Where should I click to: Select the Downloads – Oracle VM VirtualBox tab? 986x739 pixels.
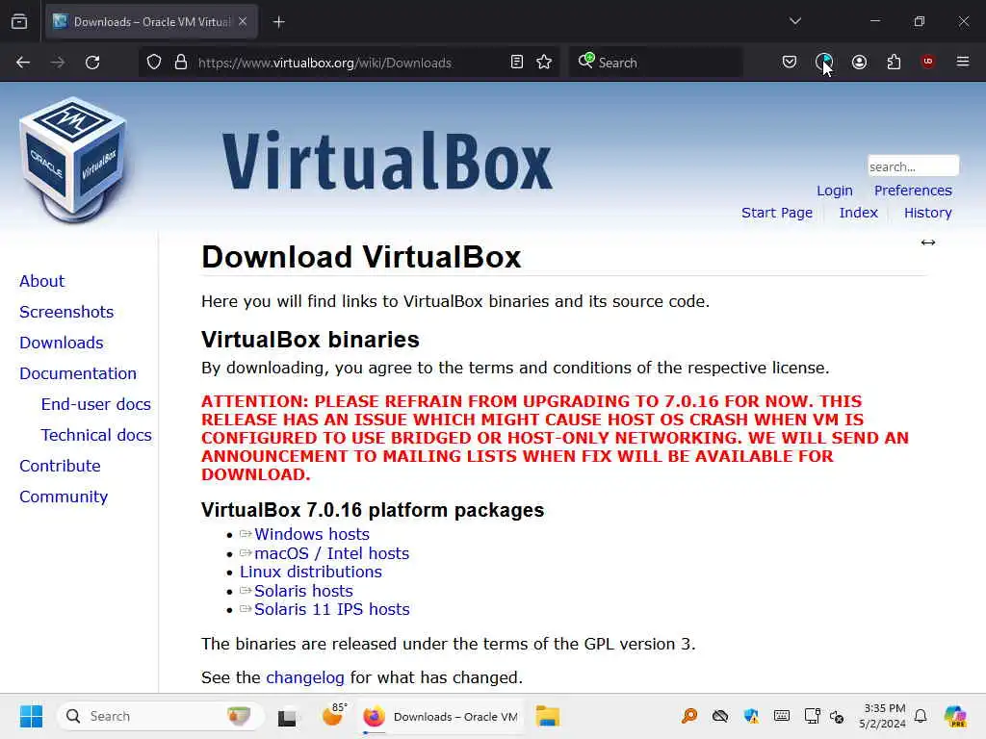(151, 21)
